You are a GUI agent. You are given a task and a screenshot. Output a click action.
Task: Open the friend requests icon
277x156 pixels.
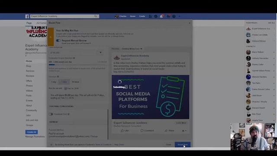coord(150,16)
